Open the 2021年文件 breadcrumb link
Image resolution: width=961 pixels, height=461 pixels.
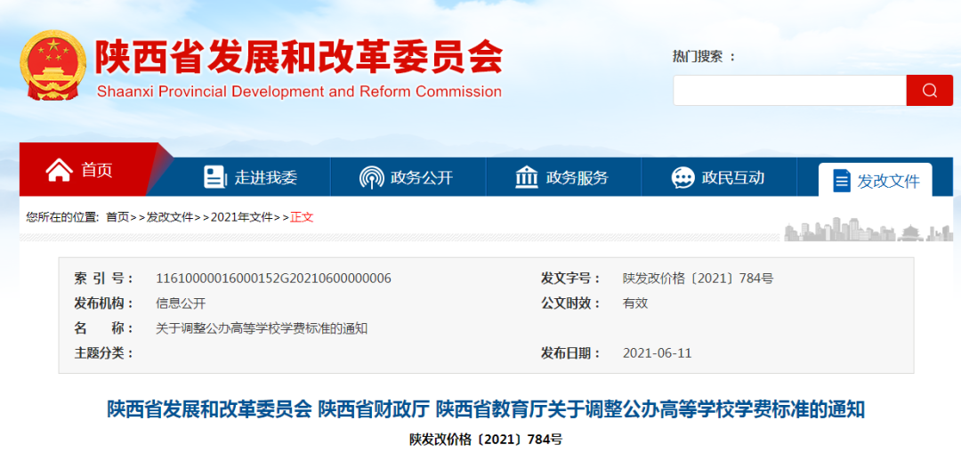pos(241,217)
